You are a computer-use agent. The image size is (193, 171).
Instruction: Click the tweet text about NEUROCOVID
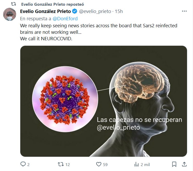99,32
